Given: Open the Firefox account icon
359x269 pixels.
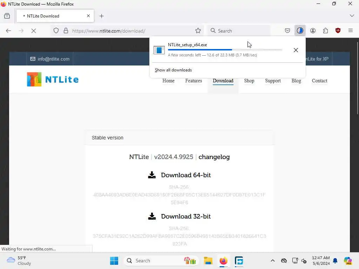Looking at the screenshot, I should pos(313,31).
